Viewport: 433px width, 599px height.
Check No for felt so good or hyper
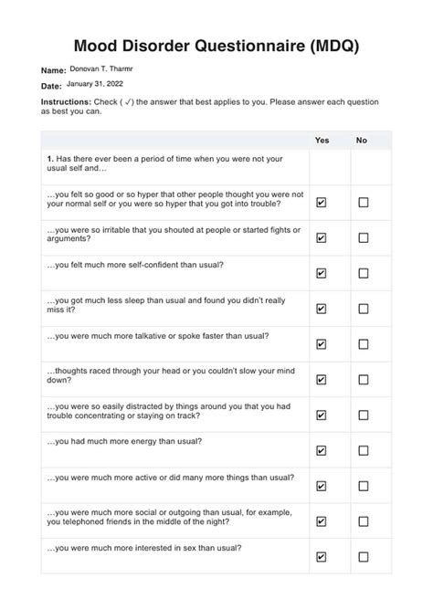pyautogui.click(x=363, y=203)
